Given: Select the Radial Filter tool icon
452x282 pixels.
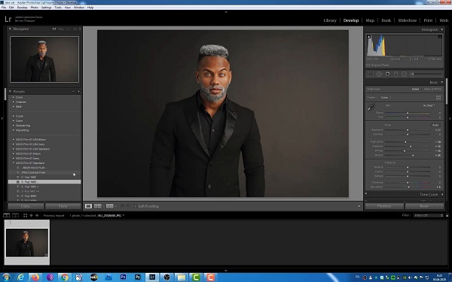Looking at the screenshot, I should coord(404,74).
